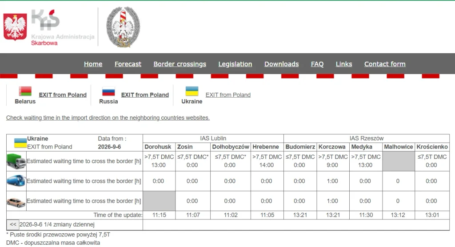The image size is (455, 247).
Task: Select the Malhowice column header
Action: [x=399, y=147]
